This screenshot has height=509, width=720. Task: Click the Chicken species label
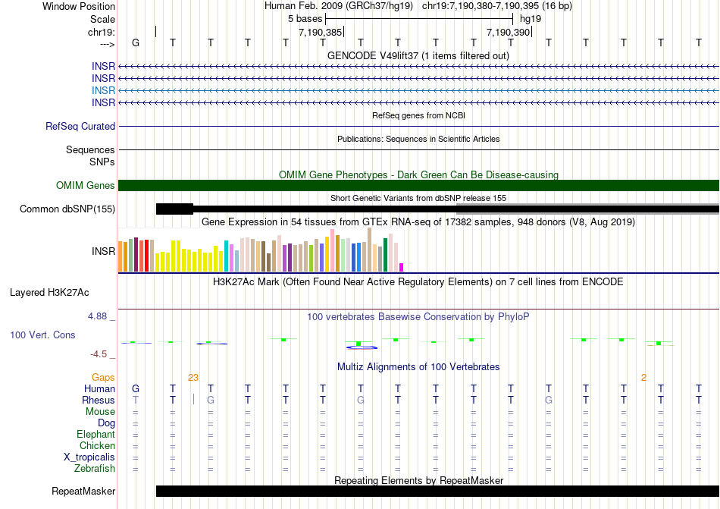(x=97, y=445)
